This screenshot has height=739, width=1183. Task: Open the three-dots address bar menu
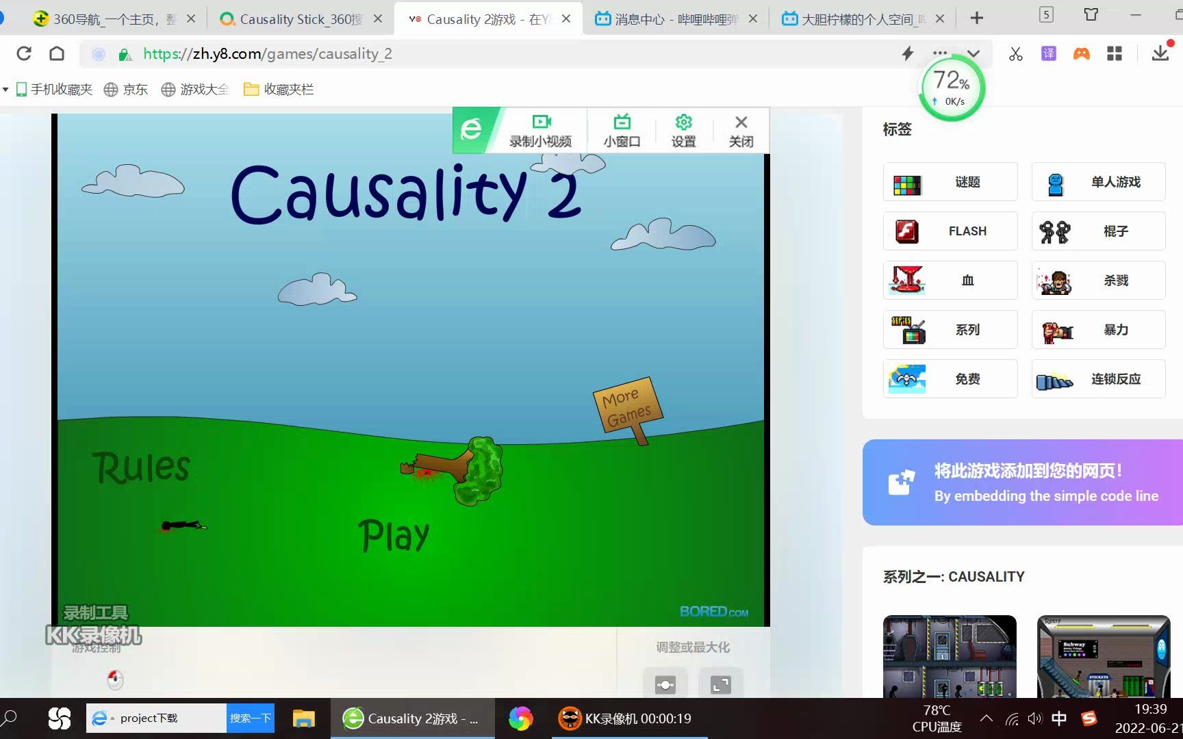click(940, 53)
